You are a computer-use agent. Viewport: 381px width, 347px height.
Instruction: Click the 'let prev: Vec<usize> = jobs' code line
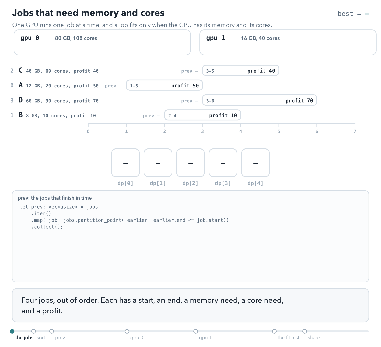59,207
